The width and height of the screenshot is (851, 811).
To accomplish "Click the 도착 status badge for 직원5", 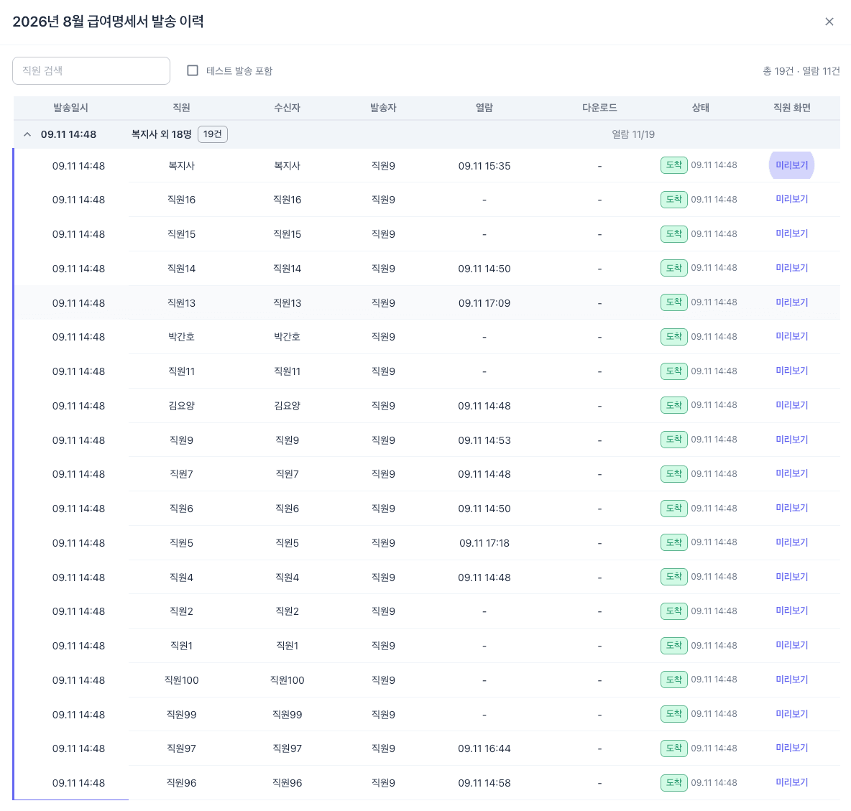I will [x=674, y=542].
